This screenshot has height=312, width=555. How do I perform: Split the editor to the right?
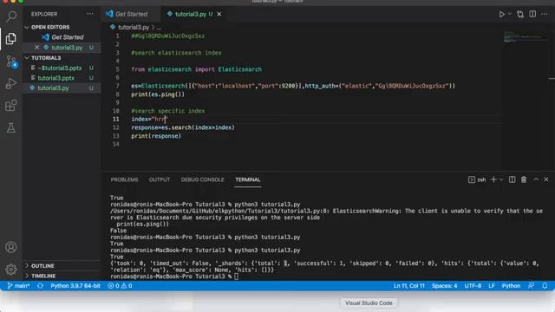coord(532,14)
